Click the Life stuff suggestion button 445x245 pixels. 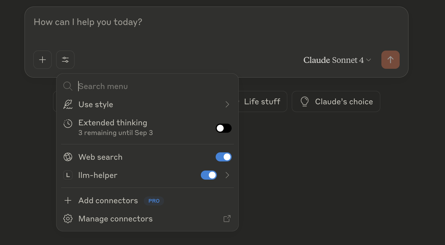tap(262, 101)
